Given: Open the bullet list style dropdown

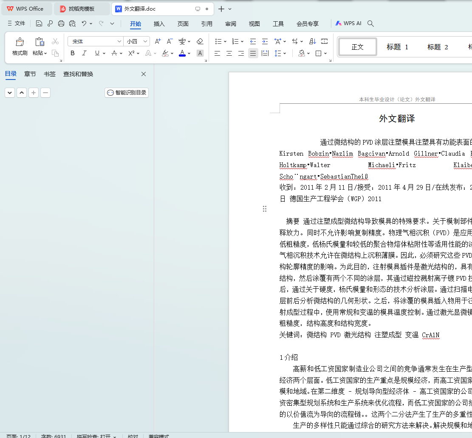Looking at the screenshot, I should (225, 42).
